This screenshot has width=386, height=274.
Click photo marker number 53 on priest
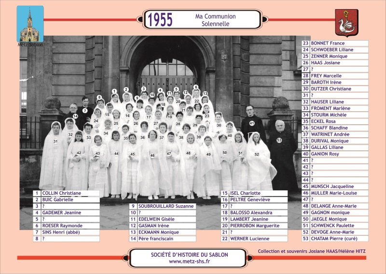[279, 140]
